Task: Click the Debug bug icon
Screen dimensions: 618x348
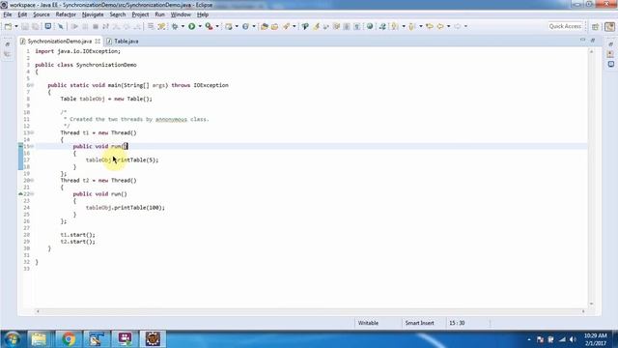Action: coord(175,26)
